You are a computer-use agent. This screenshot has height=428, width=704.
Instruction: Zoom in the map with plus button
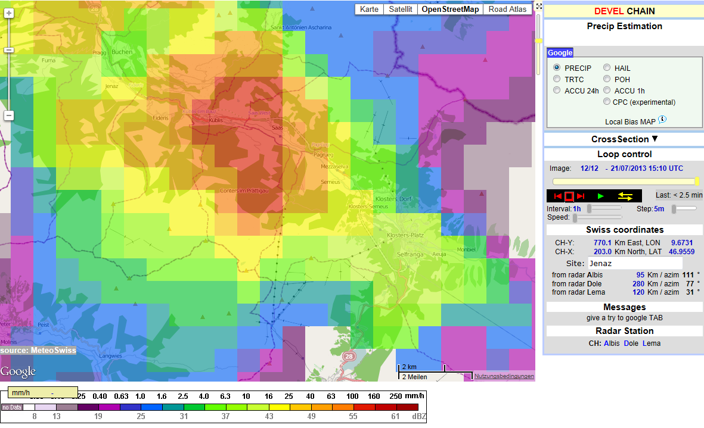8,13
